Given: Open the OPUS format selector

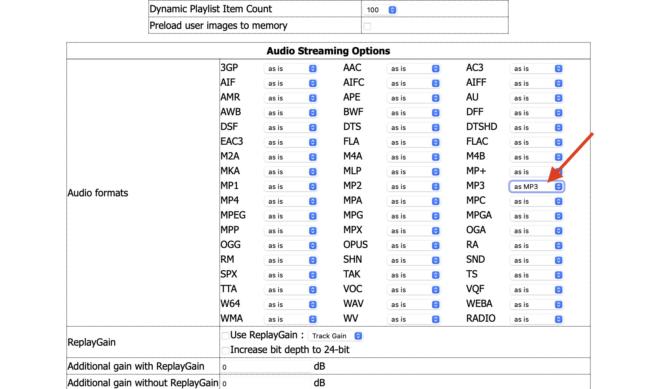Looking at the screenshot, I should (x=413, y=246).
